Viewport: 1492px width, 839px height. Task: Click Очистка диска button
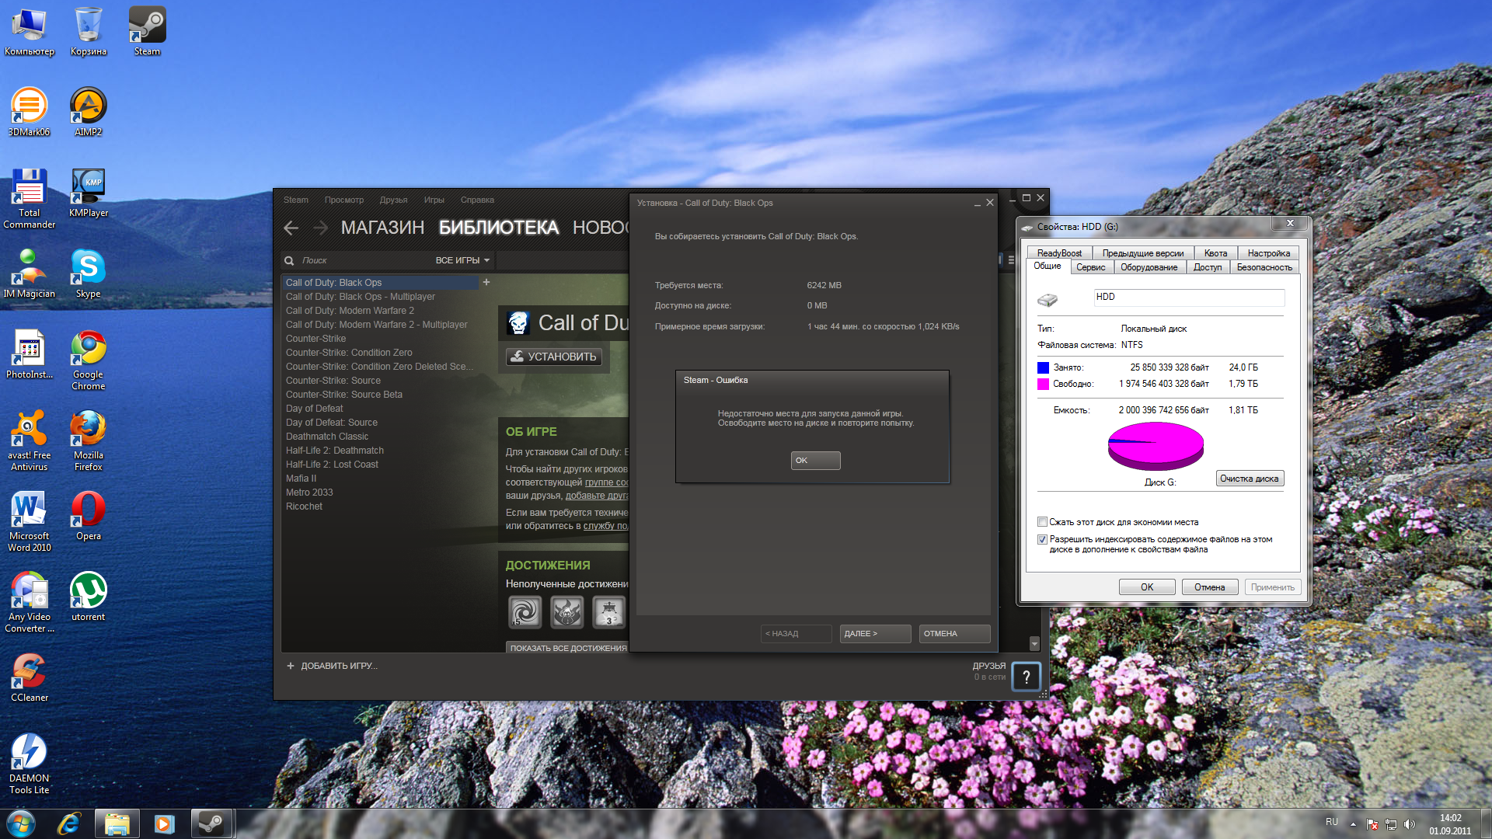point(1250,479)
